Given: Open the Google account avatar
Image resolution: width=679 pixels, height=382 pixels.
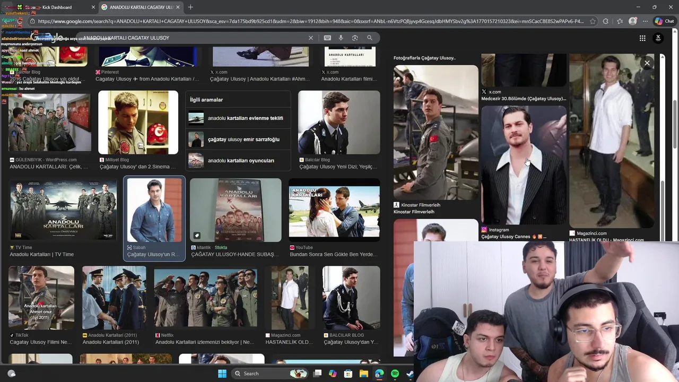Looking at the screenshot, I should (x=658, y=38).
